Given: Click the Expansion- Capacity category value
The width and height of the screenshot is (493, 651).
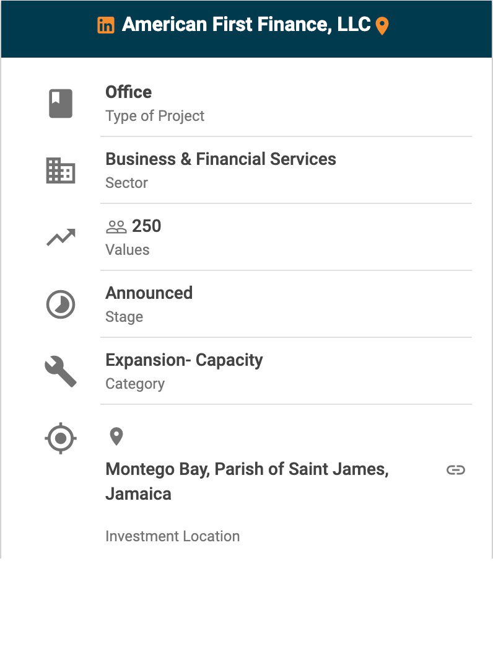Looking at the screenshot, I should point(184,360).
